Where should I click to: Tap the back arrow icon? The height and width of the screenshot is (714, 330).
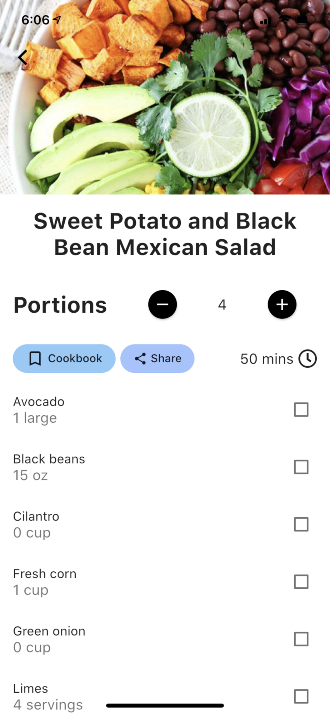[22, 57]
